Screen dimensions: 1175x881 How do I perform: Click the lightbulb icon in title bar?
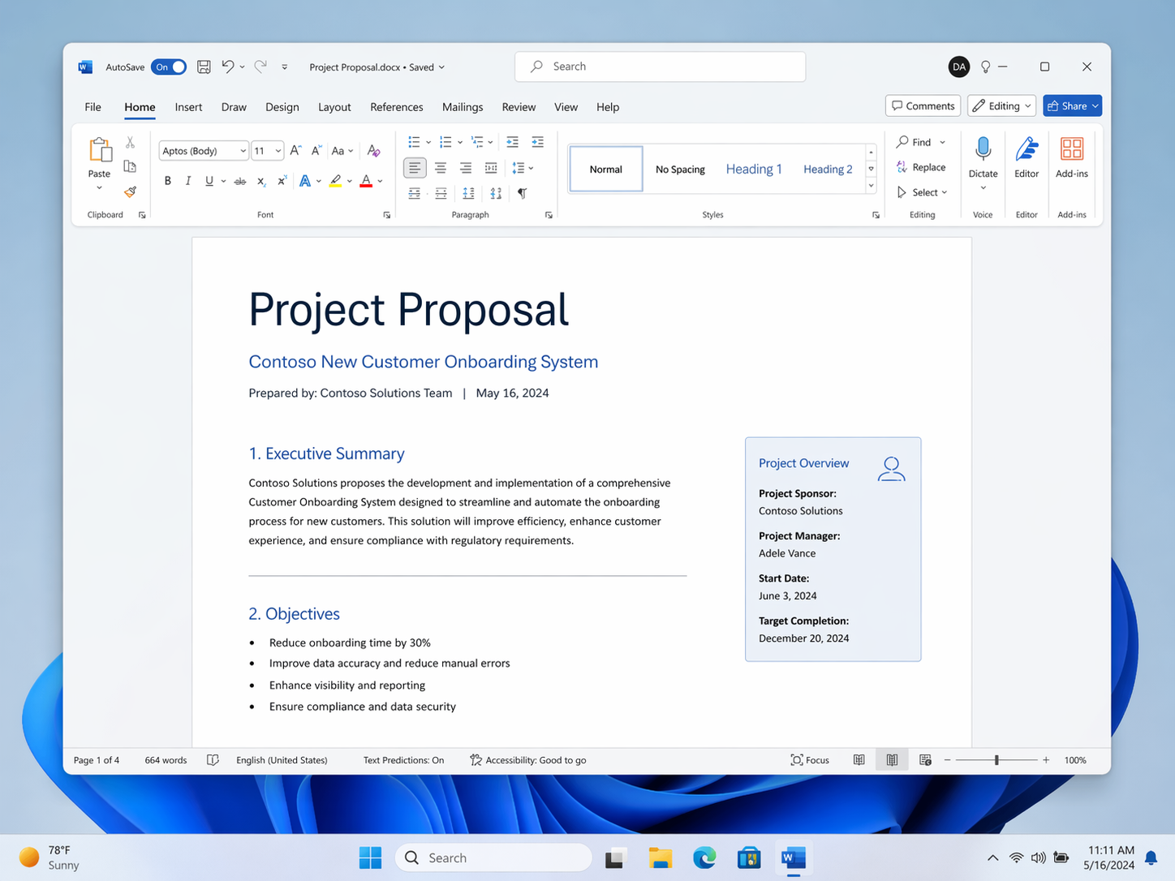click(985, 67)
